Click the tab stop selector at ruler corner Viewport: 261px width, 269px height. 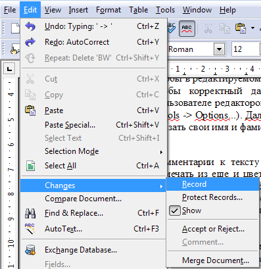9,69
